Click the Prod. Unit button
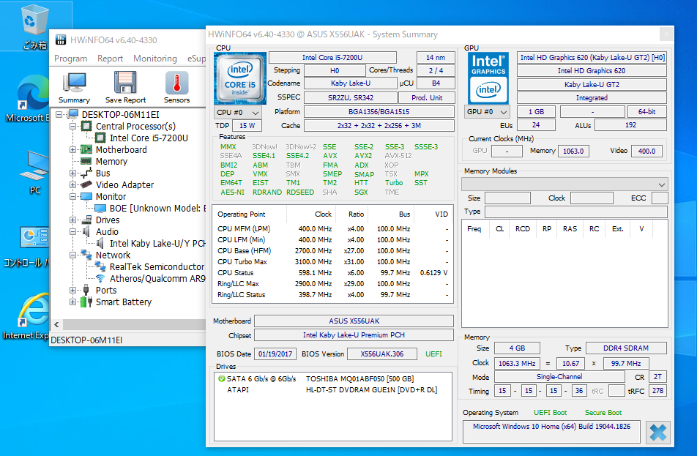 click(426, 97)
